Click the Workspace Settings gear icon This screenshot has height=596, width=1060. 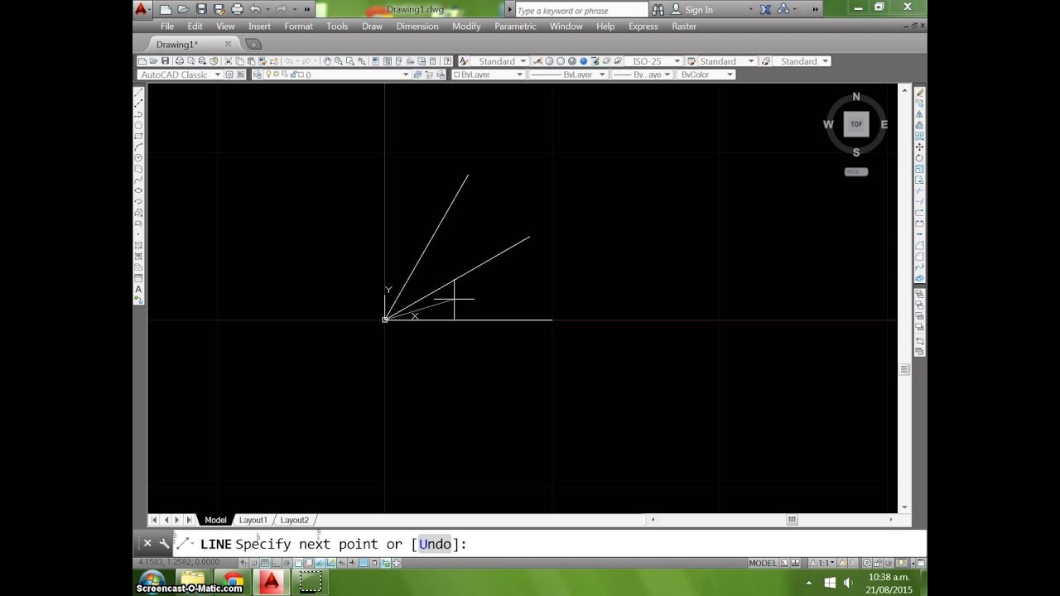[229, 74]
